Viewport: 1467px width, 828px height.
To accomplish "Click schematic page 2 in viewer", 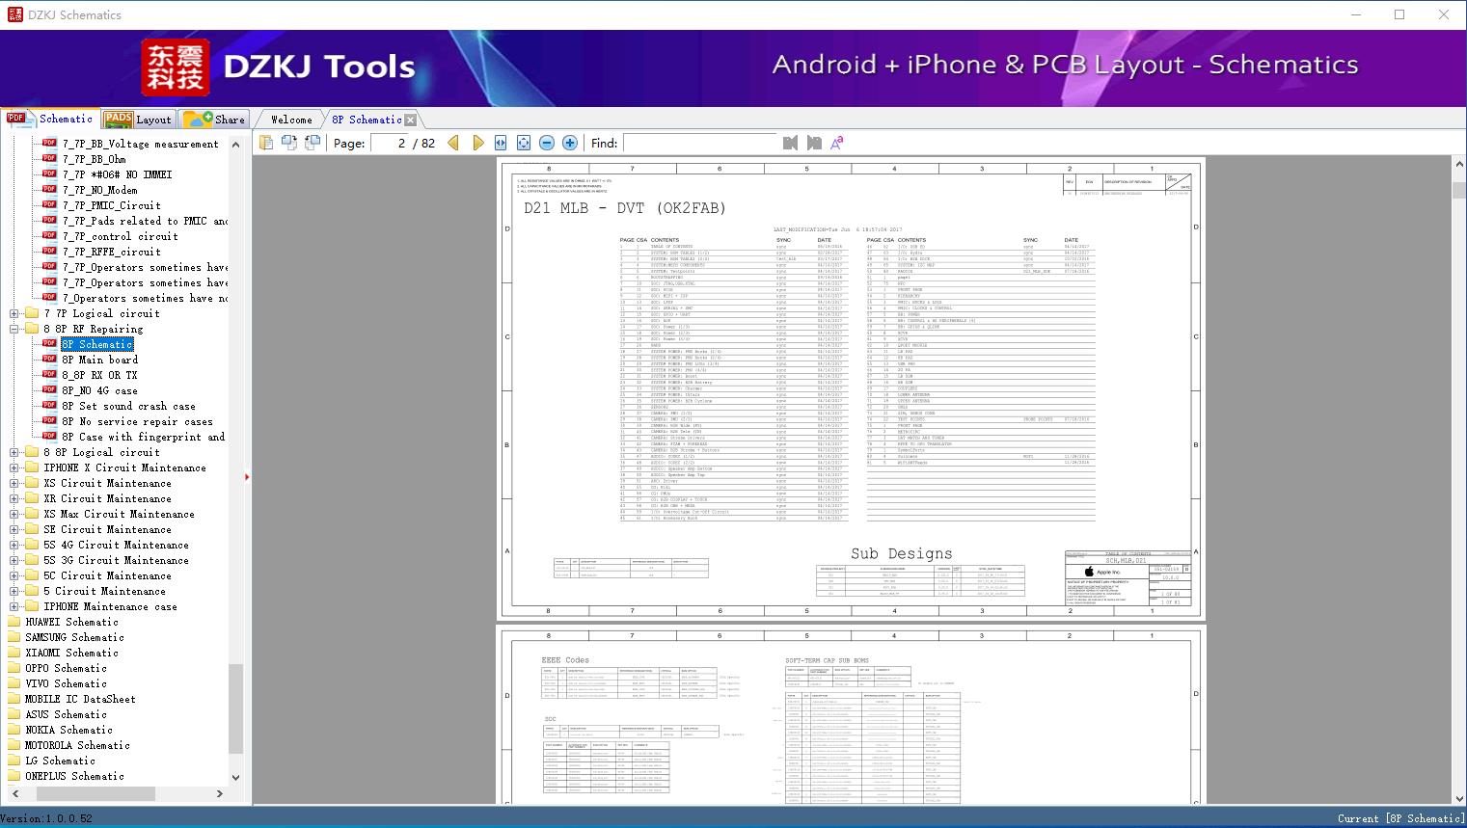I will pyautogui.click(x=852, y=713).
